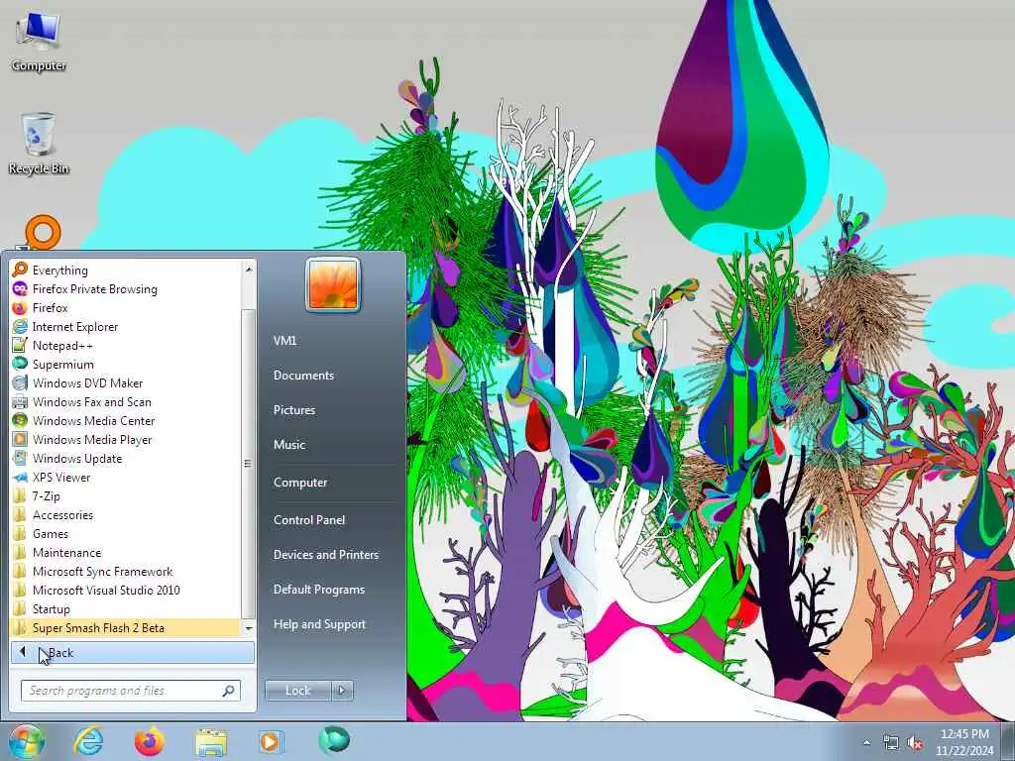Open Help and Support
Image resolution: width=1015 pixels, height=761 pixels.
320,624
